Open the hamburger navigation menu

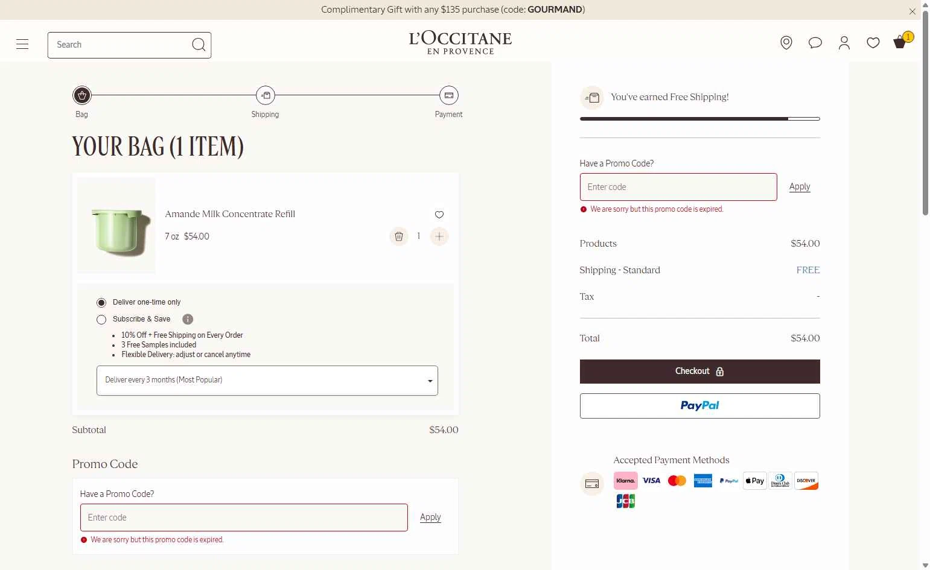coord(22,44)
